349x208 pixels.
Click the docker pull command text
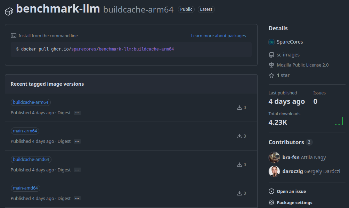(97, 49)
